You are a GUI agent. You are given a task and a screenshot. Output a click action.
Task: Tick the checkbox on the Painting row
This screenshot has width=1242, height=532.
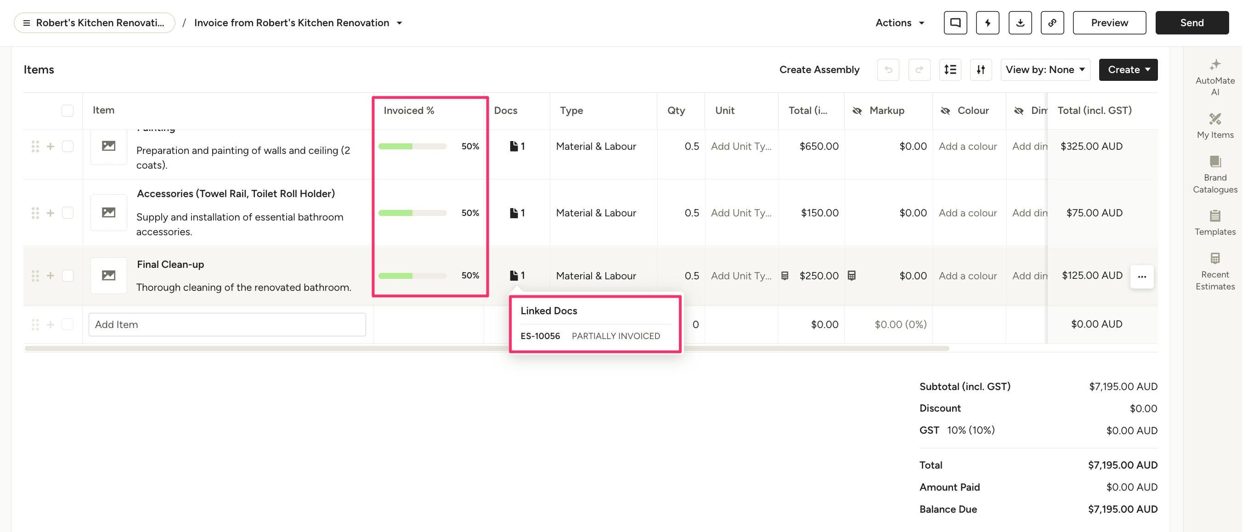pyautogui.click(x=68, y=146)
